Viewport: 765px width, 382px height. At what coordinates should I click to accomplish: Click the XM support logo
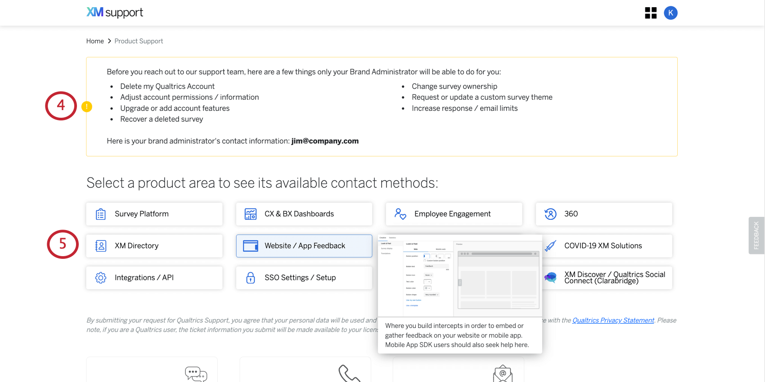point(115,13)
